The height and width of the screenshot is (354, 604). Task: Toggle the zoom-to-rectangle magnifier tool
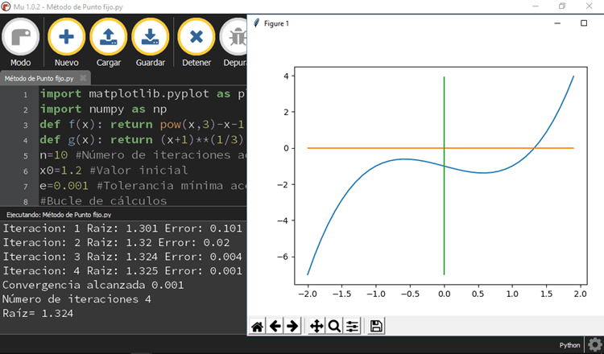click(x=334, y=326)
